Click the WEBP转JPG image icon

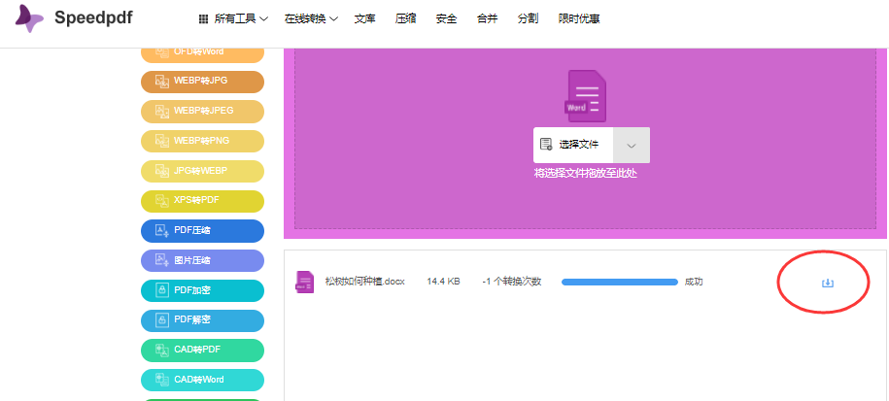click(x=162, y=82)
